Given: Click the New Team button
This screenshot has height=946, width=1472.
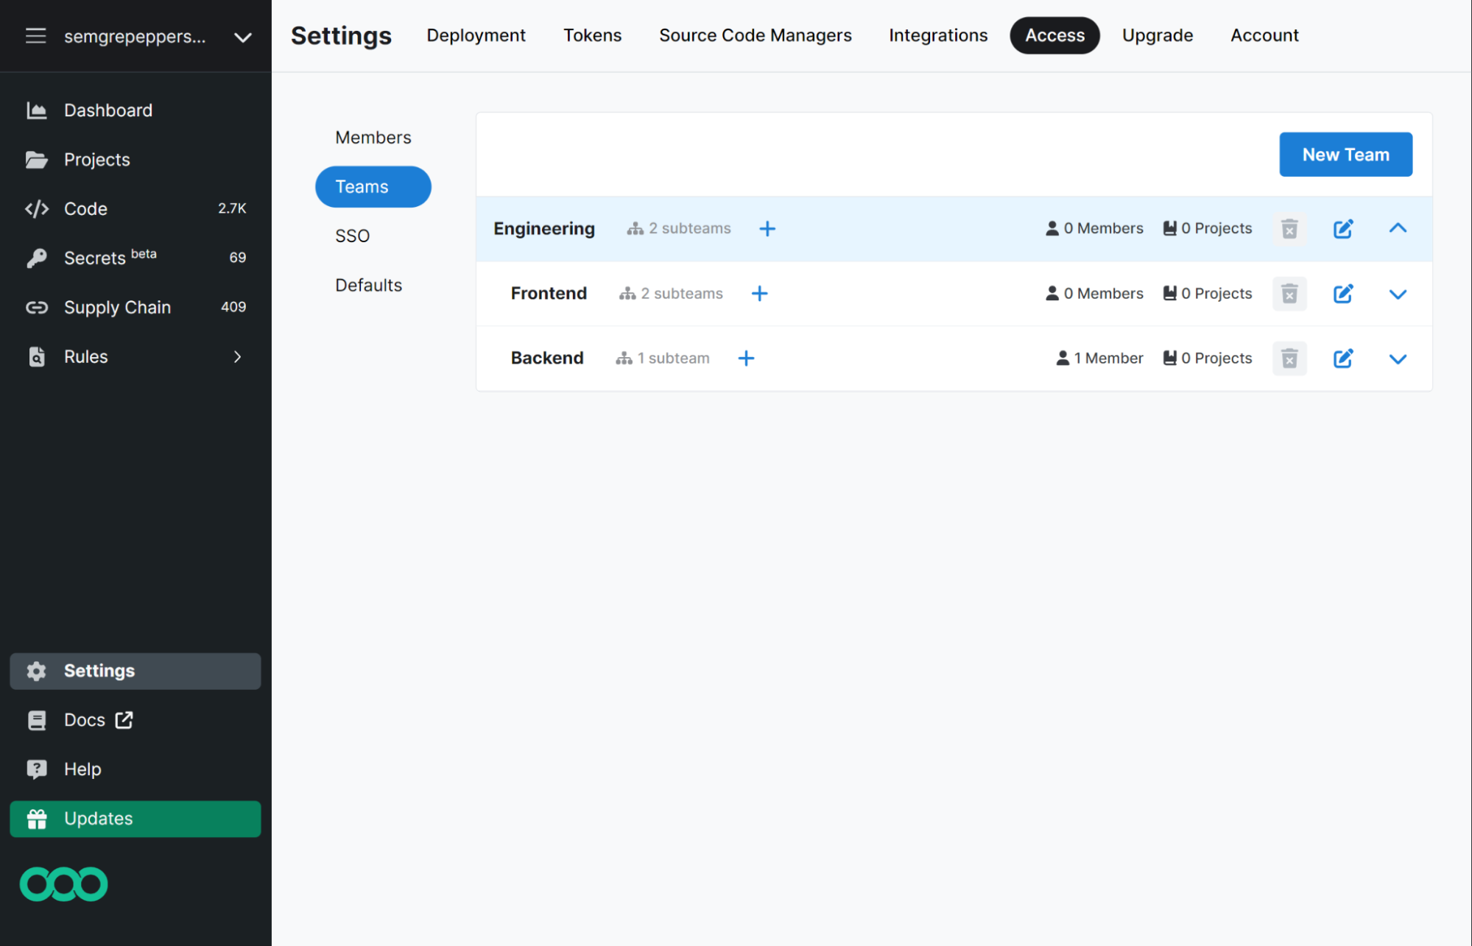Looking at the screenshot, I should pos(1345,154).
